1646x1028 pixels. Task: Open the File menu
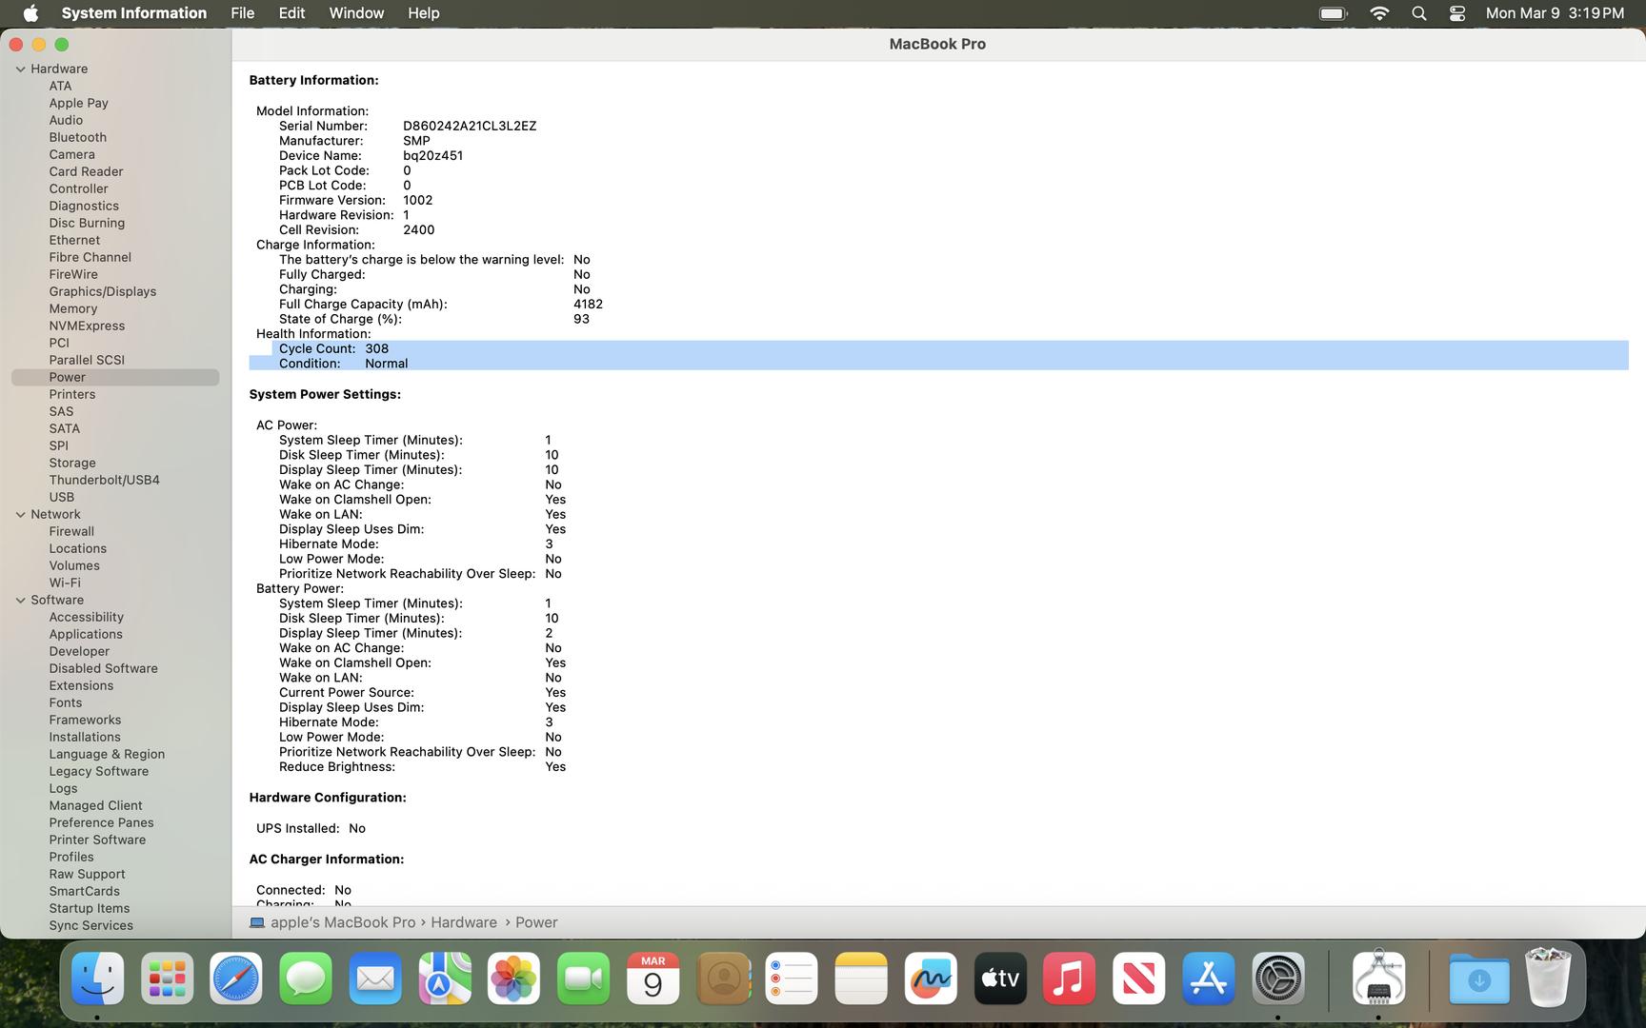point(242,13)
